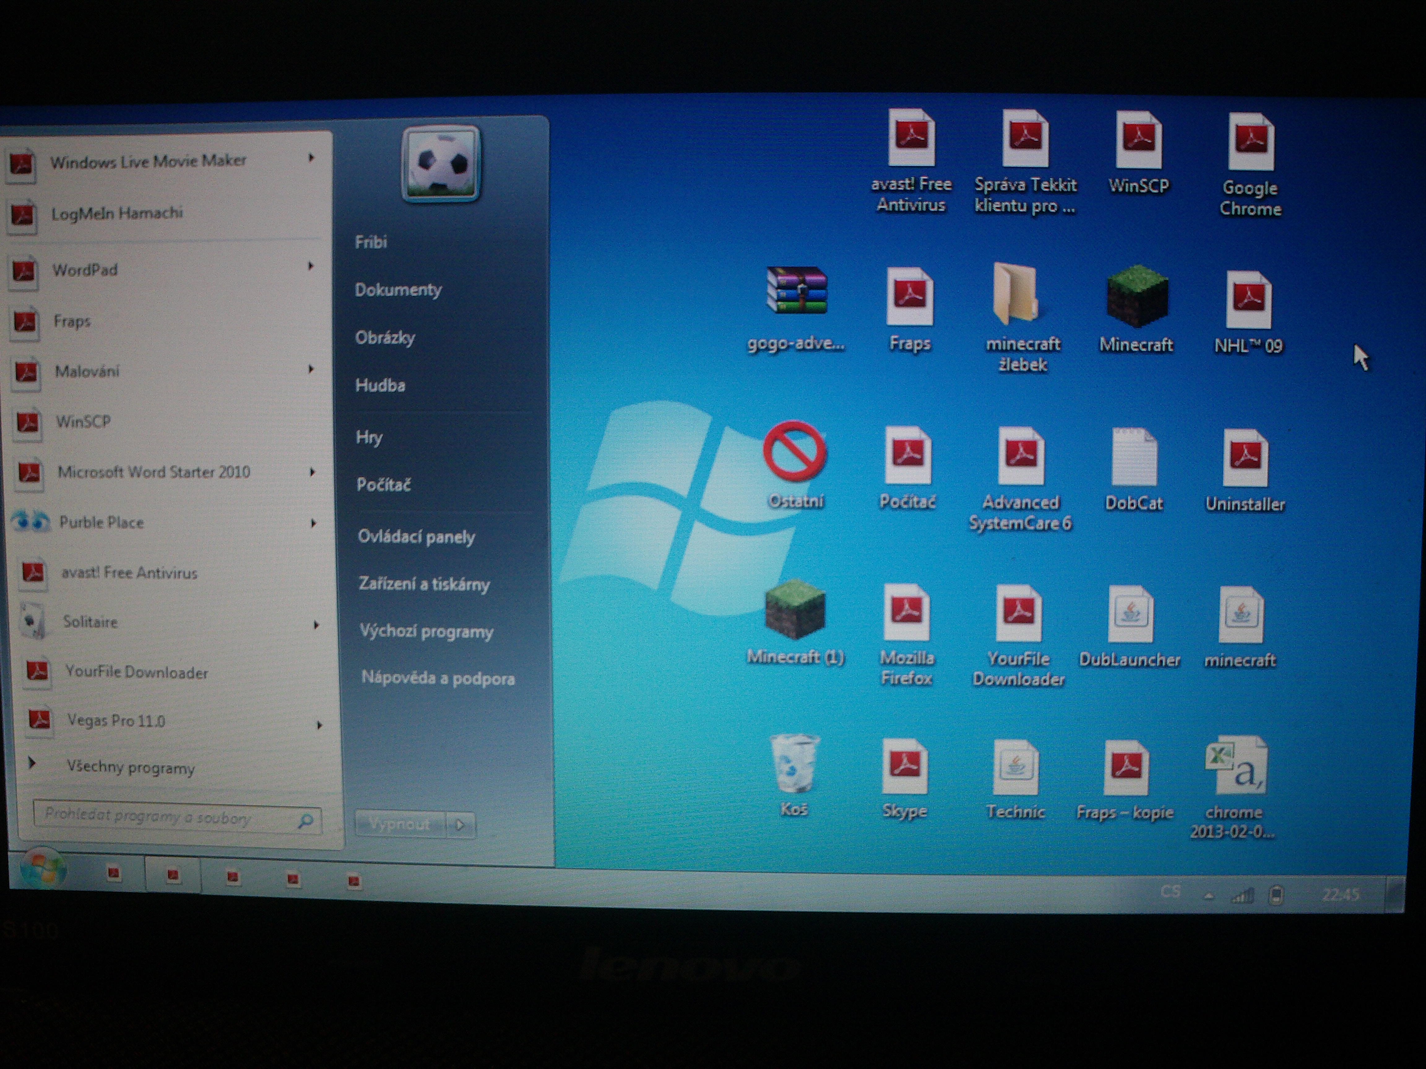Open Fribi user folder link
Image resolution: width=1426 pixels, height=1069 pixels.
pyautogui.click(x=371, y=242)
